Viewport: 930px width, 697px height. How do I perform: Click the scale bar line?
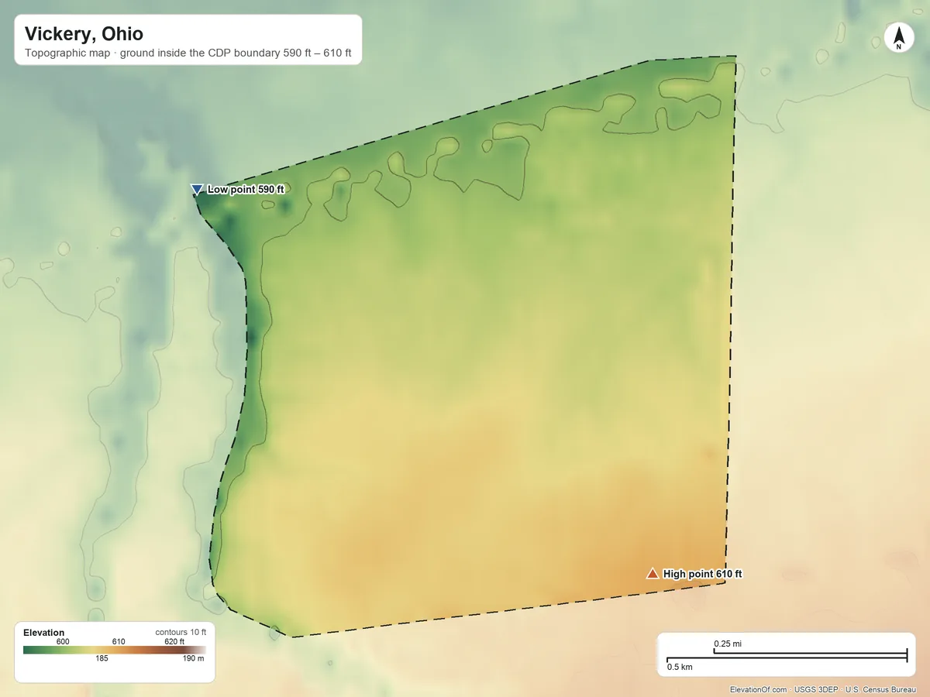pyautogui.click(x=787, y=656)
